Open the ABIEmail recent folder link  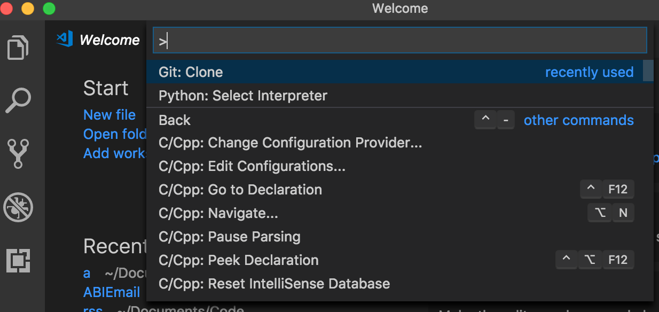pyautogui.click(x=112, y=292)
